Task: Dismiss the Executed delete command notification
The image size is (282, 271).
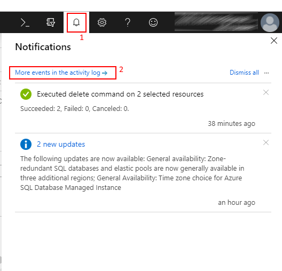Action: tap(266, 92)
